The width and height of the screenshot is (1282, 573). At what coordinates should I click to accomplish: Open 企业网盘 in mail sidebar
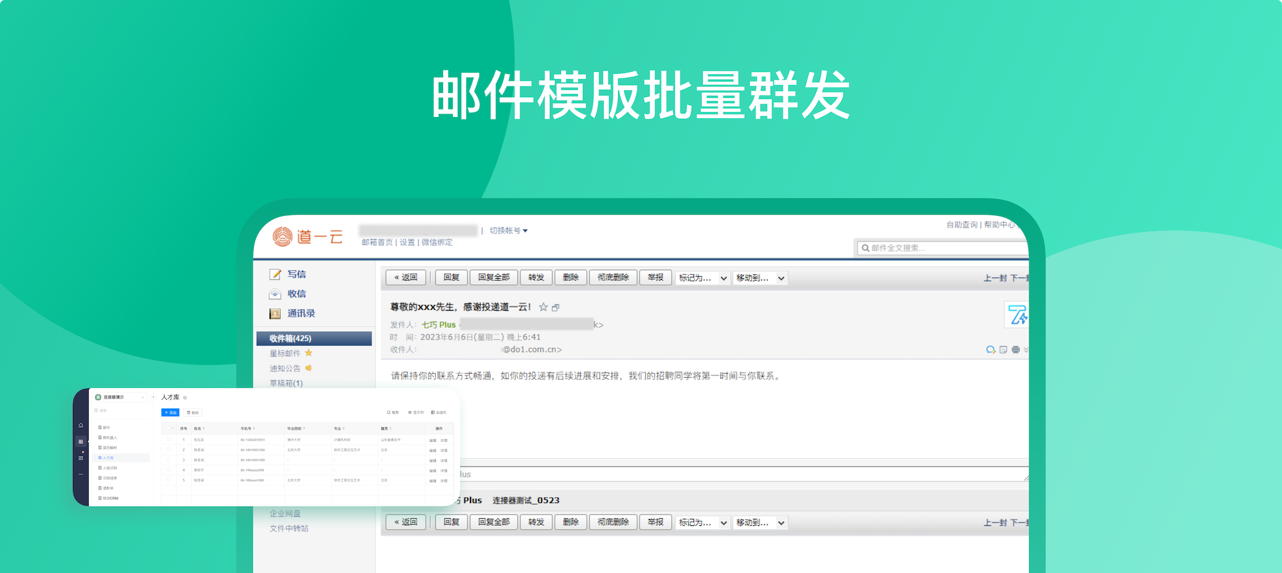(285, 513)
